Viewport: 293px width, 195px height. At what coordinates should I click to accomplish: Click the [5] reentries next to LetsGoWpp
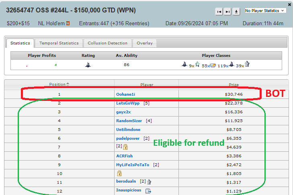pyautogui.click(x=146, y=103)
